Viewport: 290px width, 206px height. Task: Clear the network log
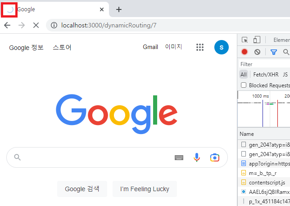click(x=257, y=52)
